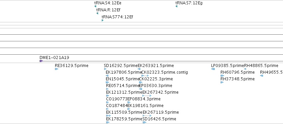This screenshot has height=124, width=283.
Task: Click the spliced glyph under CK02323.5prime.contig
Action: tap(145, 76)
